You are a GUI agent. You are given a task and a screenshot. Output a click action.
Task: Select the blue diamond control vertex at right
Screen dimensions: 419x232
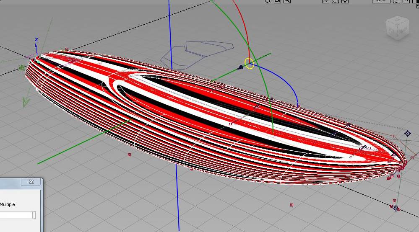(407, 134)
